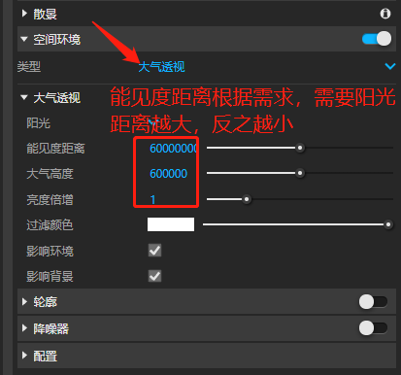Click the 过滤颜色 slider handle
Image resolution: width=401 pixels, height=375 pixels.
coord(388,224)
